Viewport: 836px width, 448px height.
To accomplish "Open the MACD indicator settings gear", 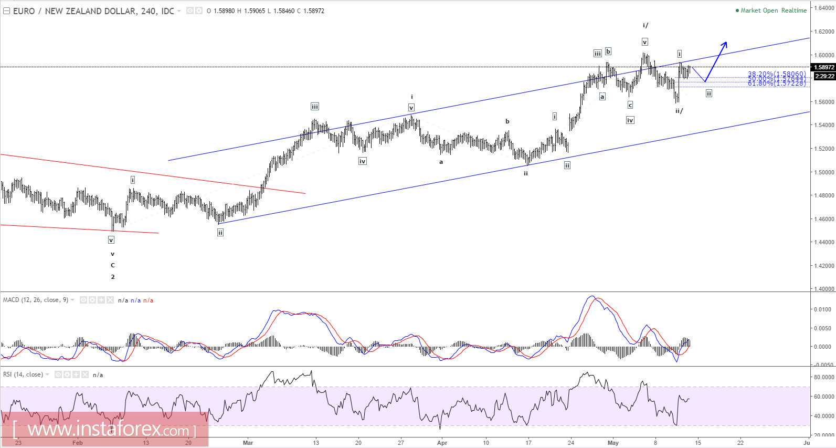I will 92,300.
